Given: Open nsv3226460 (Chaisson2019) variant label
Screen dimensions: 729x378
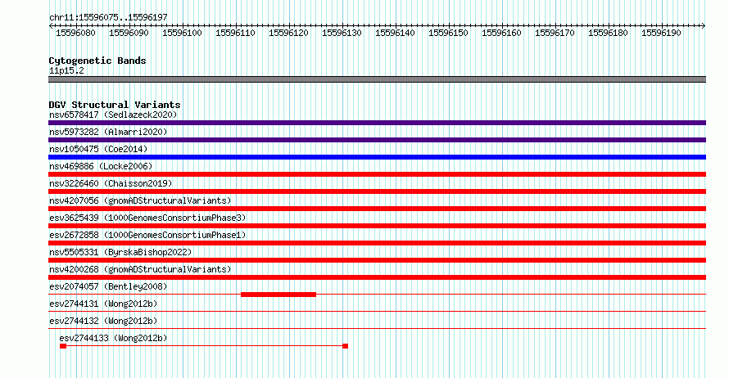Looking at the screenshot, I should pyautogui.click(x=111, y=183).
